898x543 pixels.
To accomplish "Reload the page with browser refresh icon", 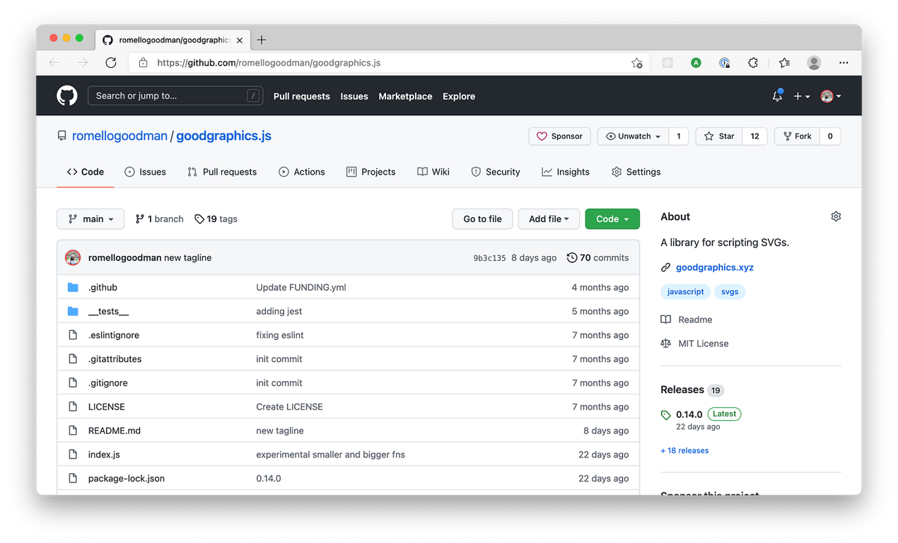I will (x=111, y=63).
